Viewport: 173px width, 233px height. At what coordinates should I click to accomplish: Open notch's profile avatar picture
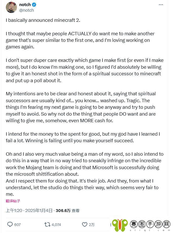tap(11, 7)
